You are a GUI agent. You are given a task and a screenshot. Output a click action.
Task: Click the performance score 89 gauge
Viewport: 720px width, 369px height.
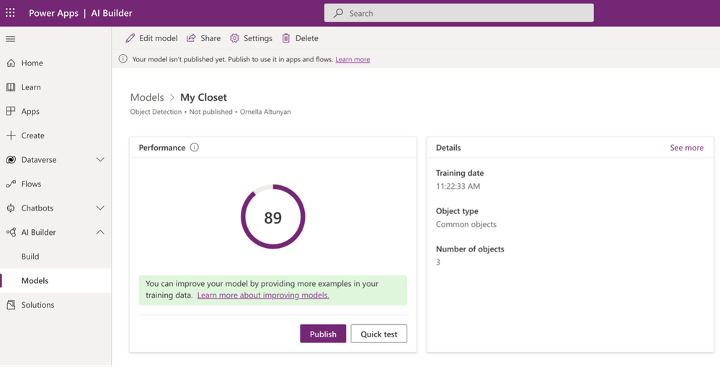coord(272,217)
